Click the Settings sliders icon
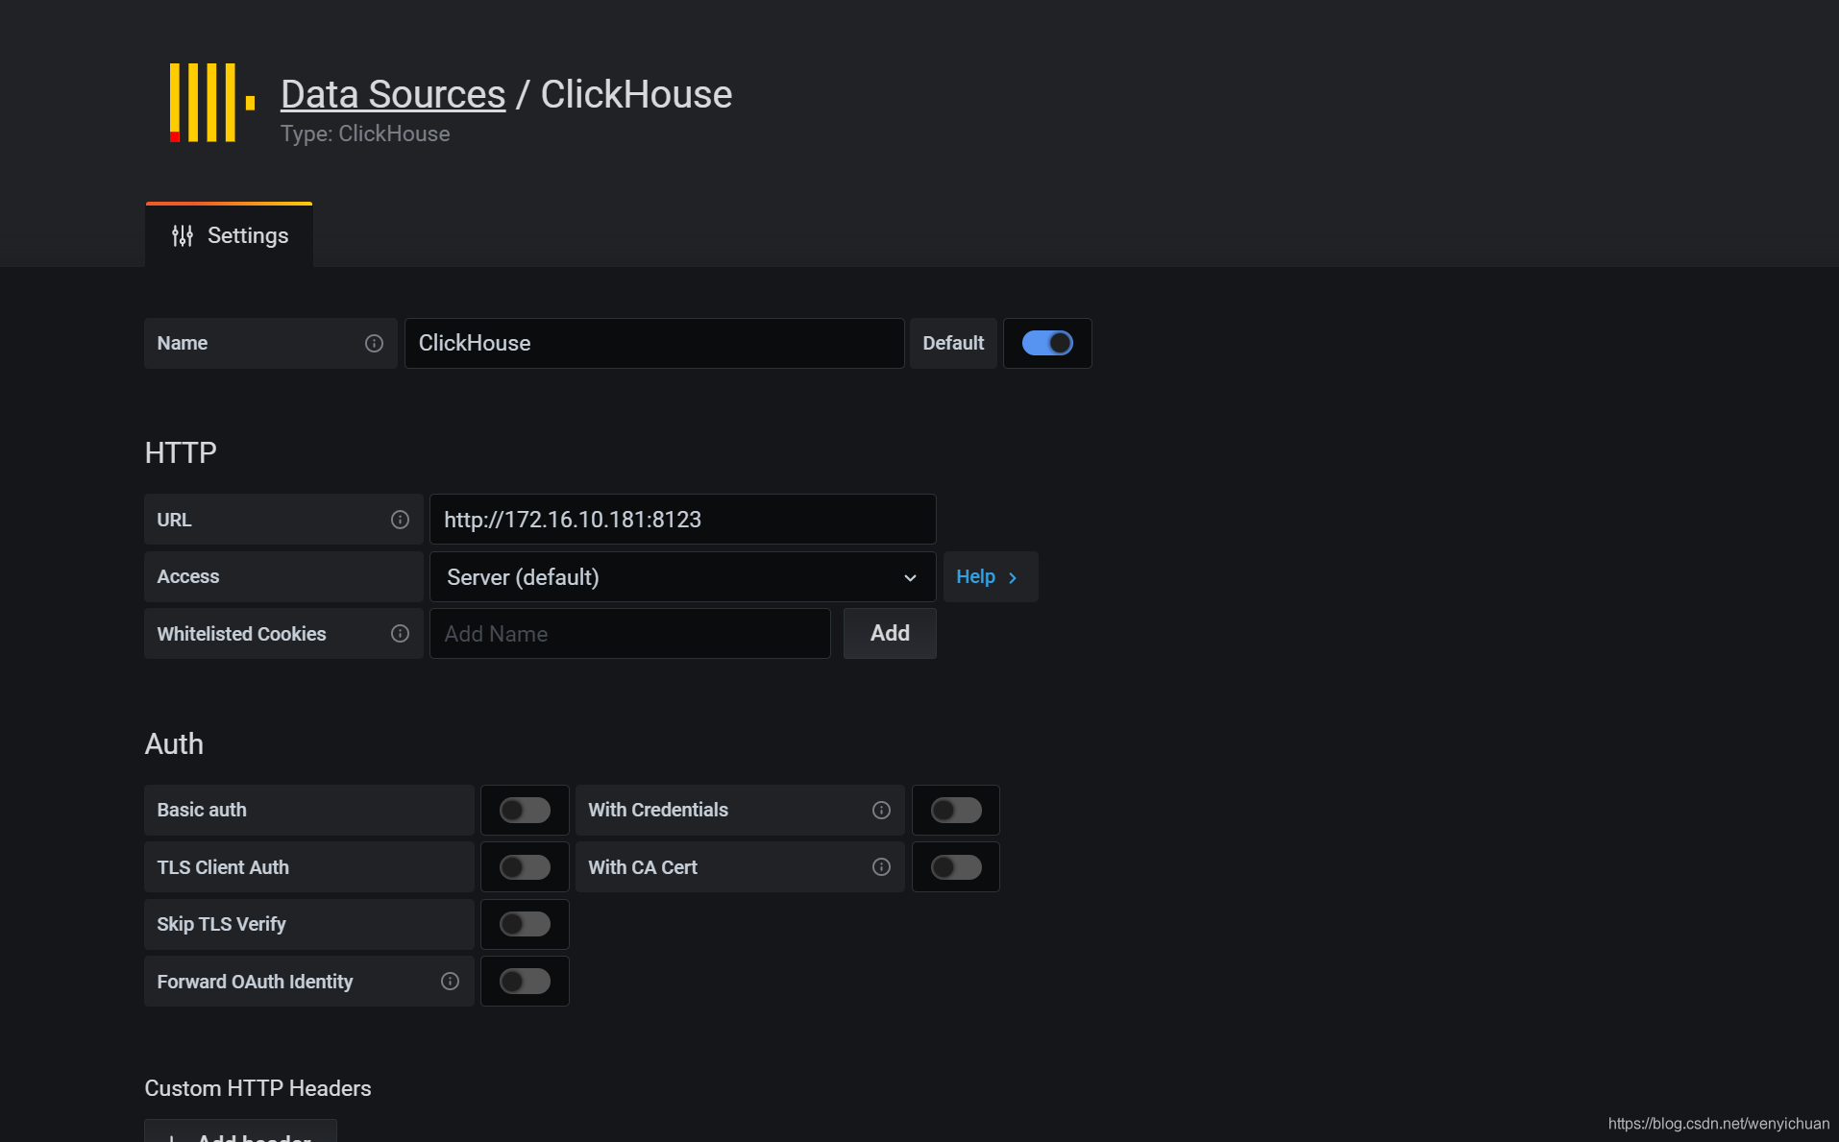This screenshot has width=1839, height=1142. (183, 235)
